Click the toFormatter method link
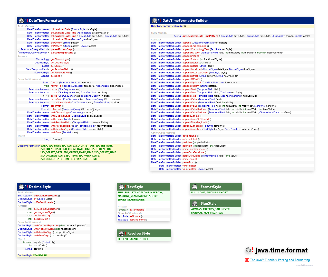Image resolution: width=328 pixels, height=277 pixels. [x=189, y=165]
